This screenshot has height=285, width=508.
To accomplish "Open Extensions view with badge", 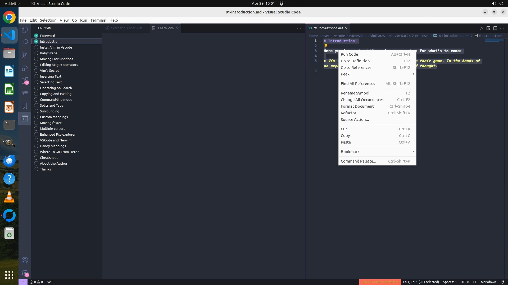I will (25, 80).
